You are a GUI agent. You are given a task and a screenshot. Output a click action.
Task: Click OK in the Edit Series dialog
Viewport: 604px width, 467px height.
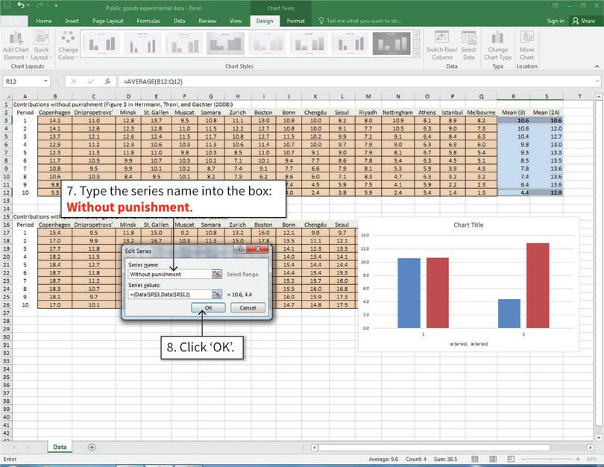click(x=208, y=307)
